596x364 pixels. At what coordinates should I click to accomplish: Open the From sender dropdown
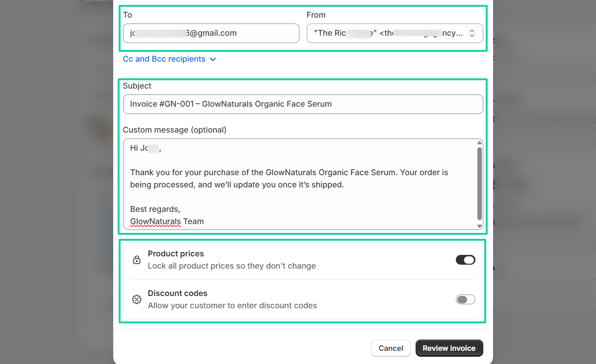coord(395,33)
